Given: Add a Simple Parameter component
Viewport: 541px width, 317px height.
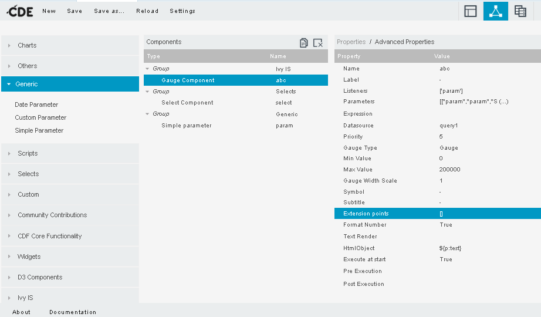Looking at the screenshot, I should click(x=39, y=130).
